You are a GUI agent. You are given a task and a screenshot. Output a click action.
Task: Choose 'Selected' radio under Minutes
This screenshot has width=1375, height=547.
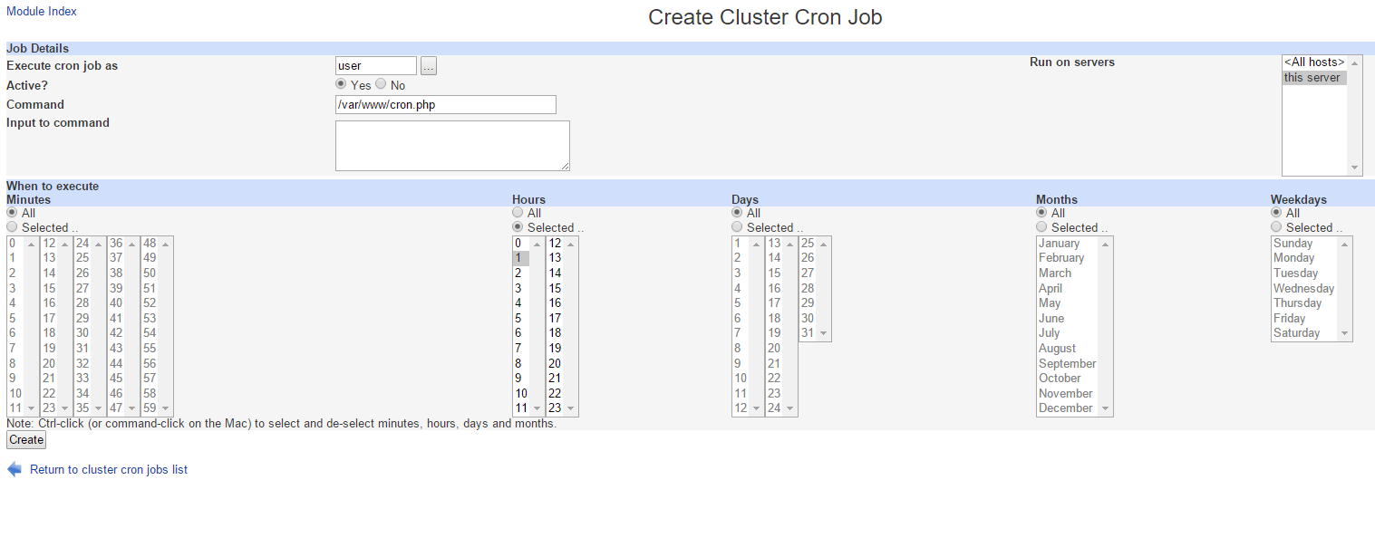click(x=12, y=227)
